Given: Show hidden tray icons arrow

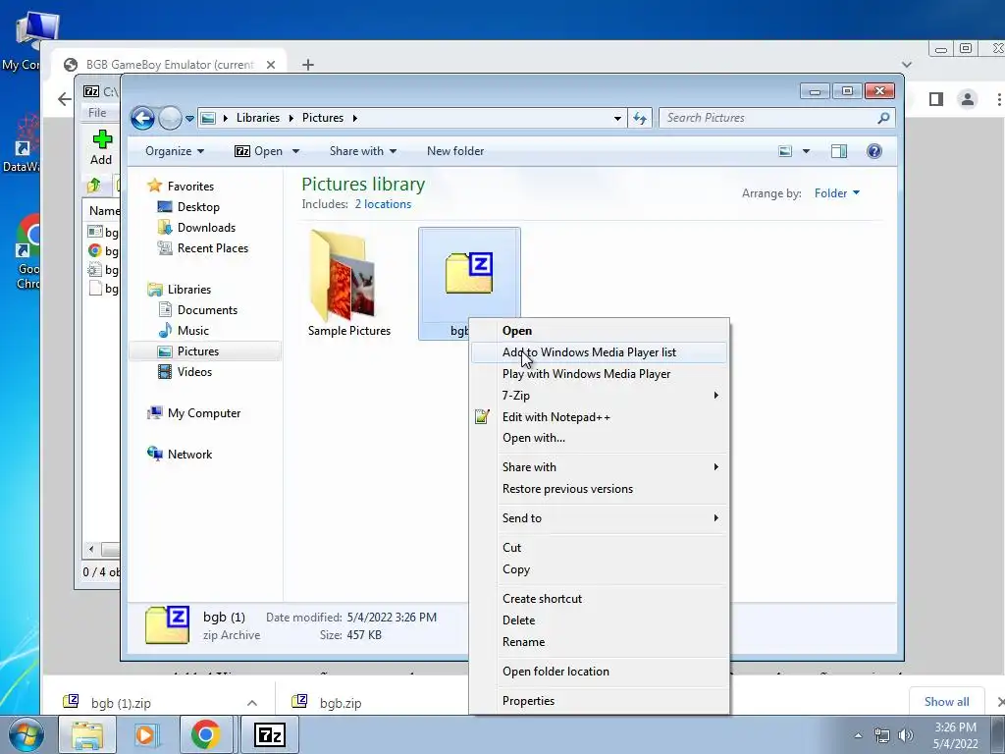Looking at the screenshot, I should [858, 735].
